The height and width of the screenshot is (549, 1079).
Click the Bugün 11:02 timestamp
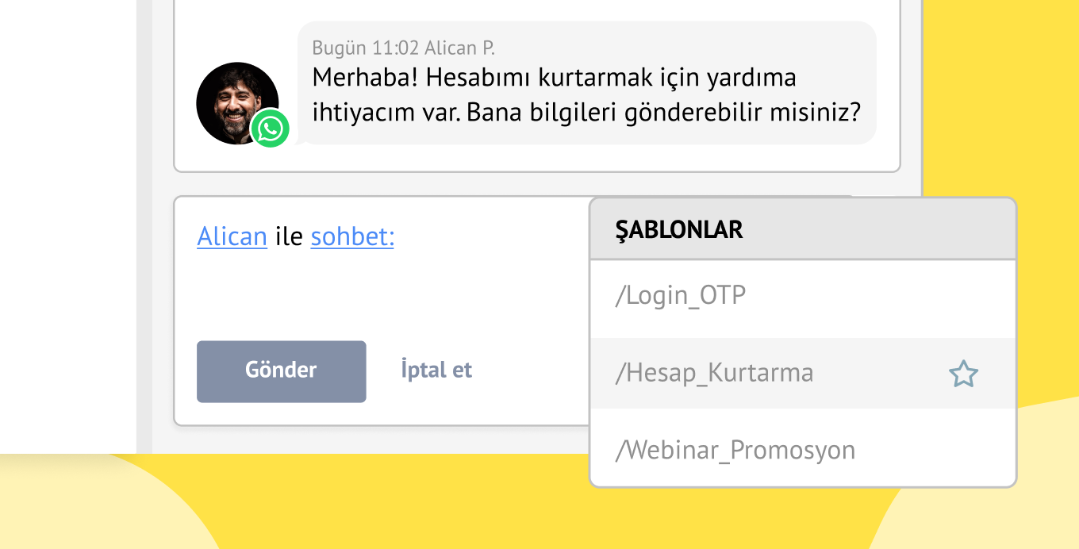point(365,48)
